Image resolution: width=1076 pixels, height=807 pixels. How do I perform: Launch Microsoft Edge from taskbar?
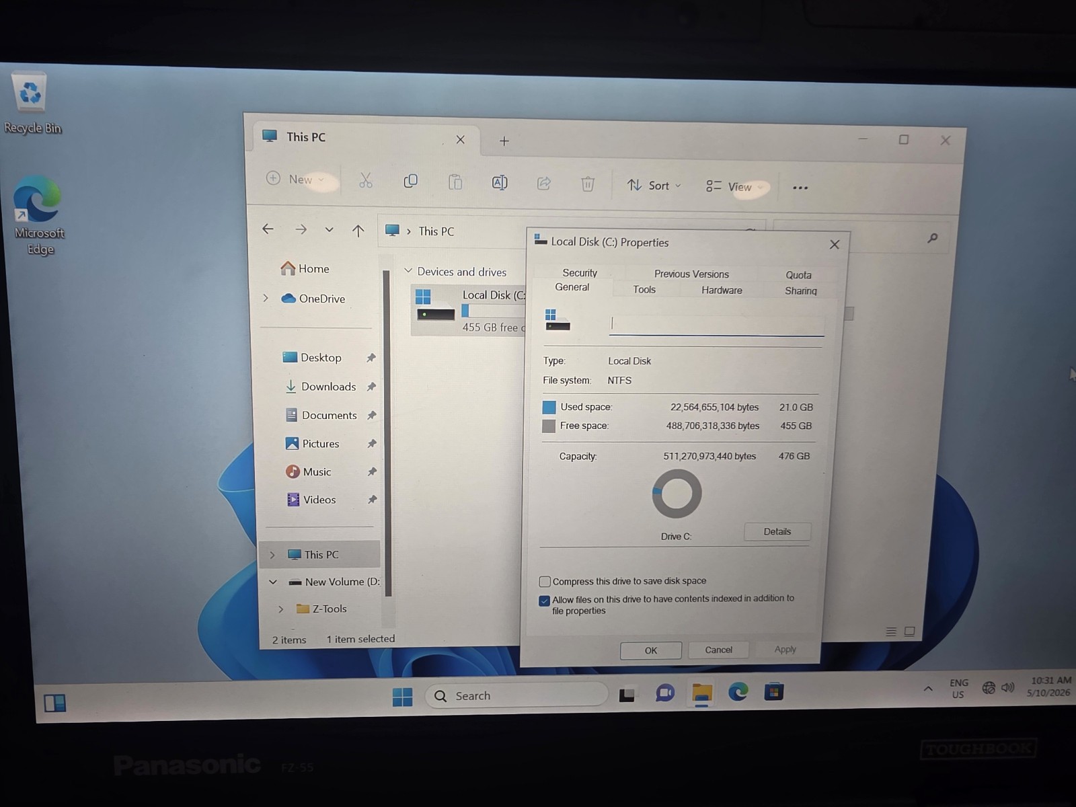click(738, 692)
